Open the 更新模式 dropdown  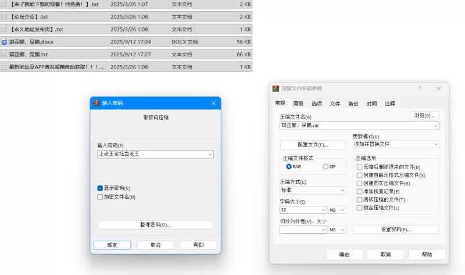[396, 144]
